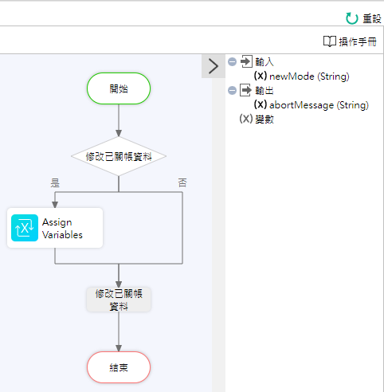384x392 pixels.
Task: Click the (X) icon beside 變數
Action: [x=246, y=119]
